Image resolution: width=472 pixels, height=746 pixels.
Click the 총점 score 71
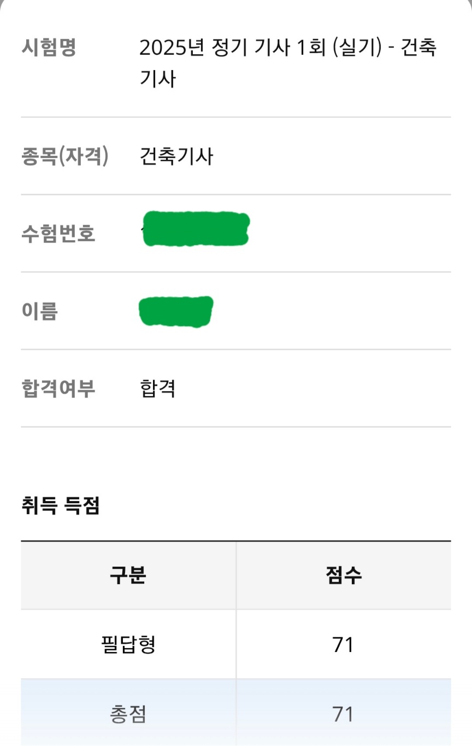(x=344, y=714)
